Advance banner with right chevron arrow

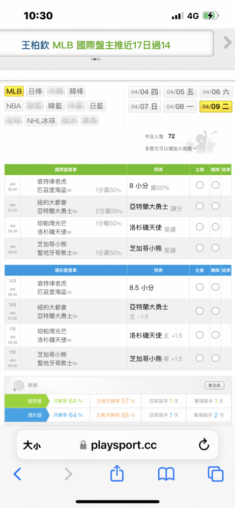click(x=228, y=43)
